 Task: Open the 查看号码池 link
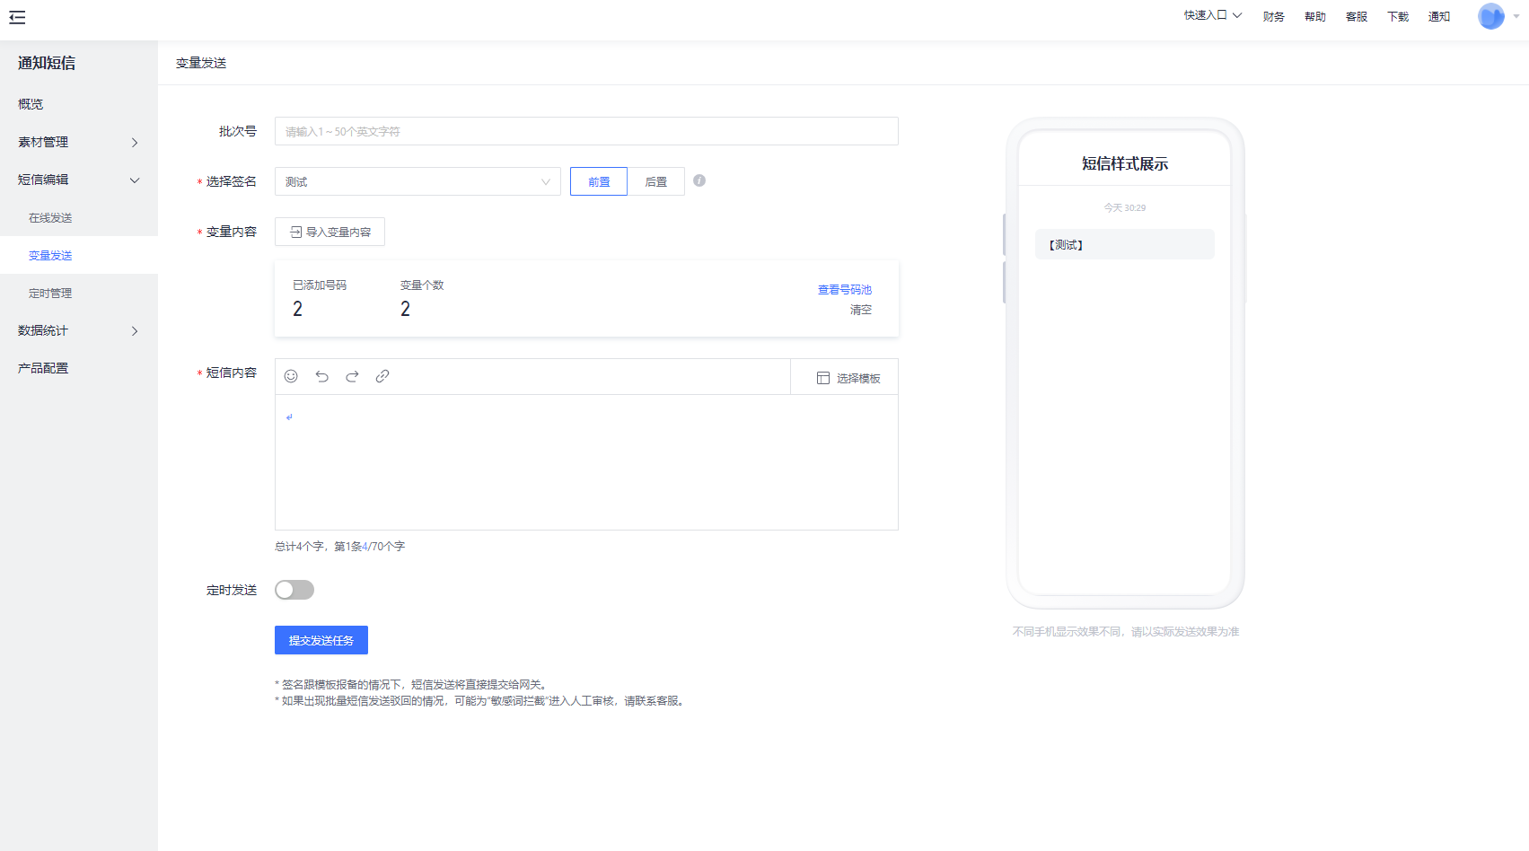pyautogui.click(x=844, y=290)
